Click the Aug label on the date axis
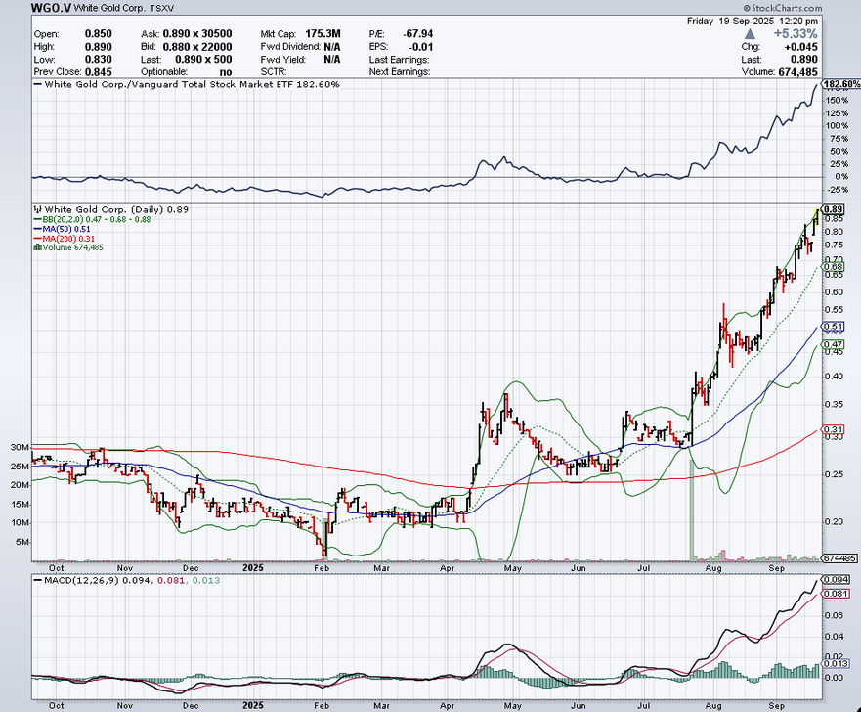The width and height of the screenshot is (861, 712). [716, 566]
